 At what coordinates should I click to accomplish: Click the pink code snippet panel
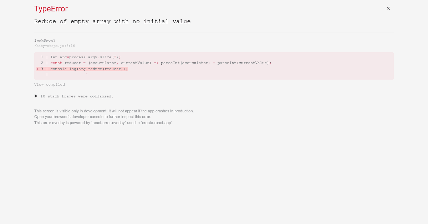click(x=214, y=66)
